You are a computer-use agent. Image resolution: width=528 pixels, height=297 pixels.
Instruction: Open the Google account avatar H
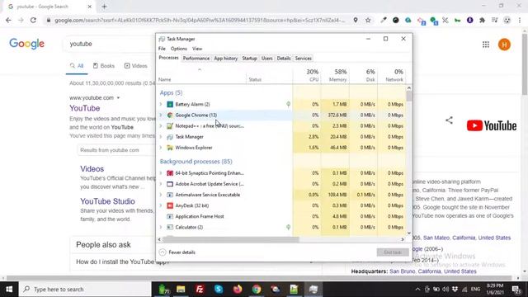coord(504,45)
